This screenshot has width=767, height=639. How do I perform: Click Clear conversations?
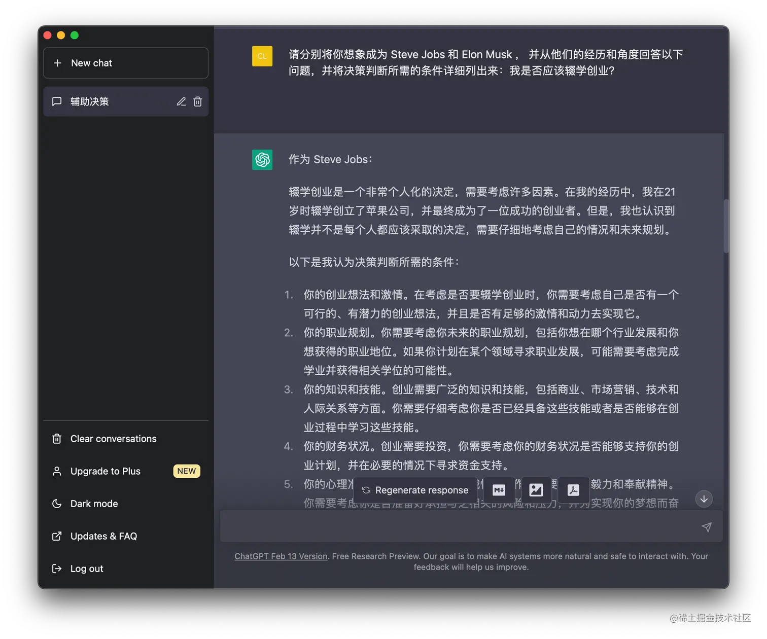[126, 439]
